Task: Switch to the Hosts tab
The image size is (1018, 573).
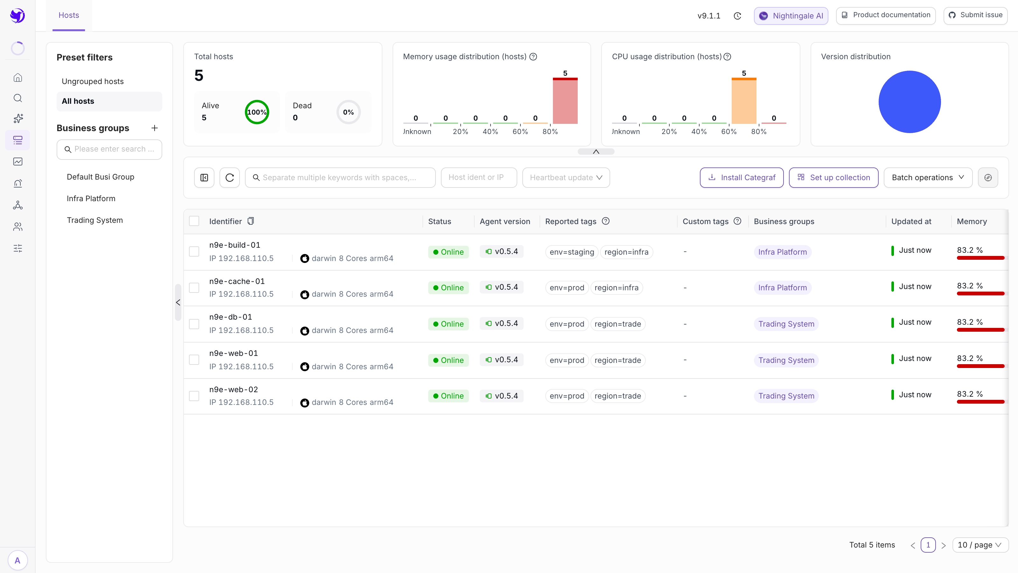Action: (x=69, y=15)
